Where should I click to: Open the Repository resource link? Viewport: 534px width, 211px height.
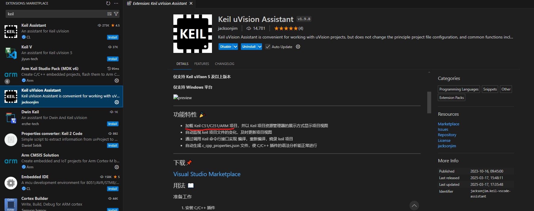pos(447,135)
